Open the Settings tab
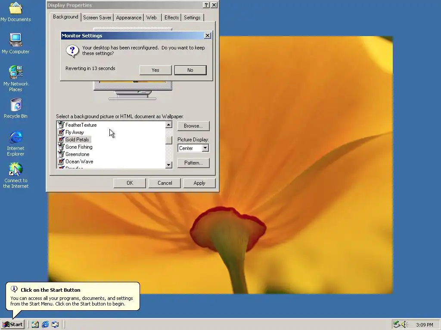 (x=192, y=17)
